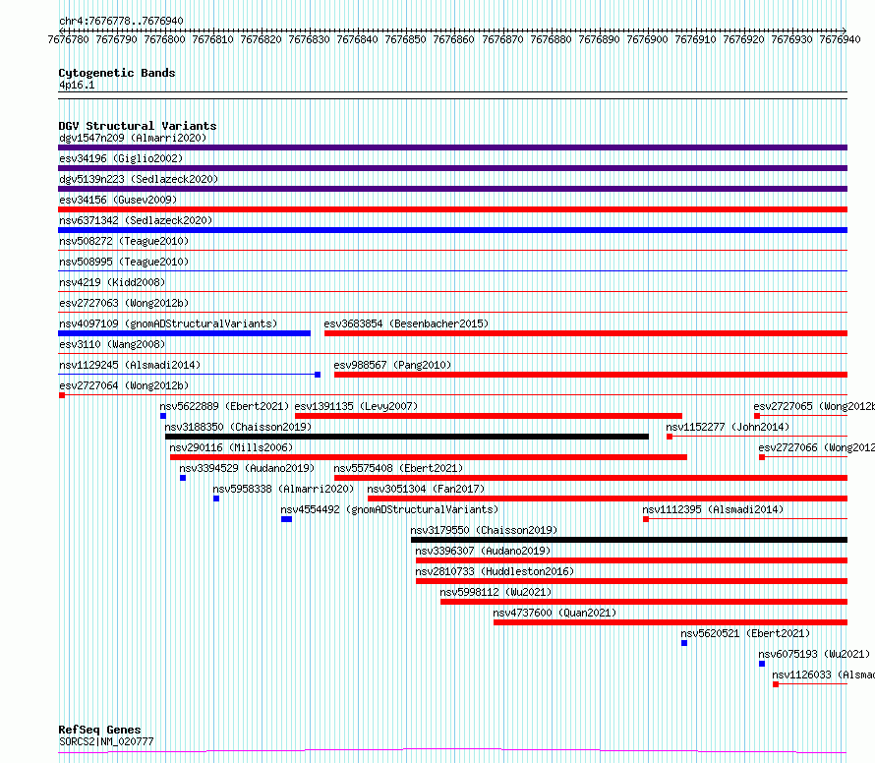
Task: Click nsv1129245 (Alsmadi2014) label
Action: [x=130, y=365]
